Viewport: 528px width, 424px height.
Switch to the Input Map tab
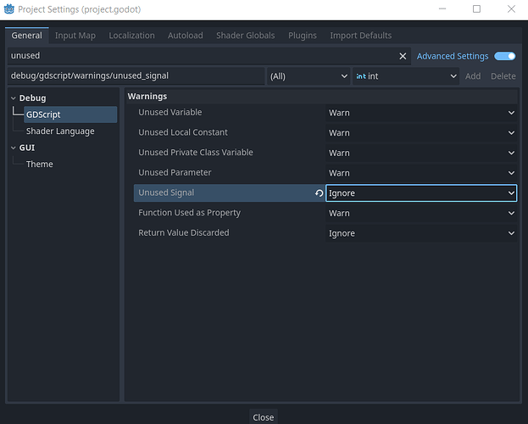coord(75,36)
